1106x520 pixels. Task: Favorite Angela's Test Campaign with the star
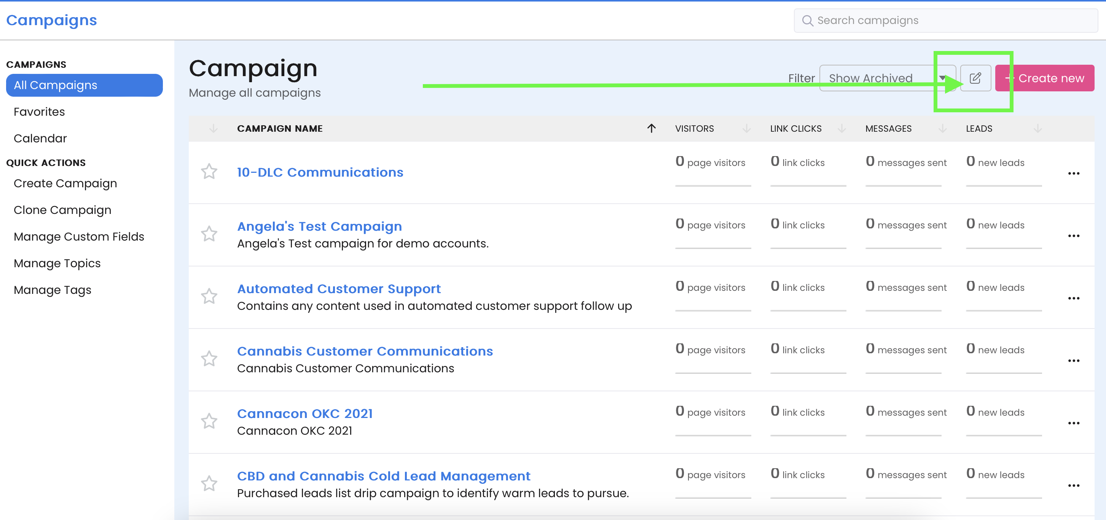click(209, 234)
